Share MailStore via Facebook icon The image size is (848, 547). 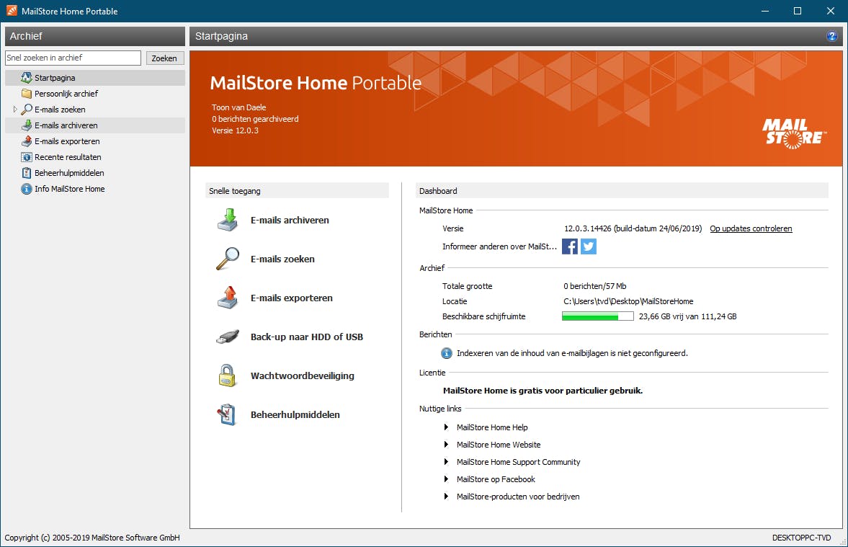pos(569,246)
